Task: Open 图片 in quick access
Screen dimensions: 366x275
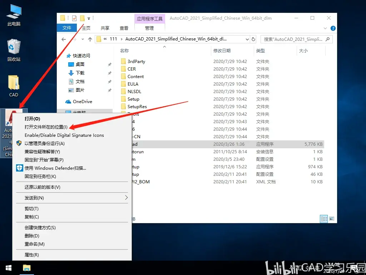Action: (x=80, y=90)
